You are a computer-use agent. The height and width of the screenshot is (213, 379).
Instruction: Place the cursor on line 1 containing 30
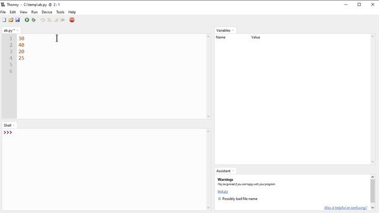[21, 38]
